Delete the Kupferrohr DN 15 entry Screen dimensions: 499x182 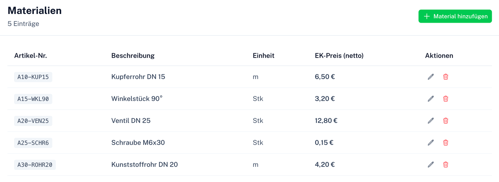(x=446, y=77)
